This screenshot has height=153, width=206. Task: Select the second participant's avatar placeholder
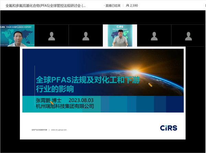51,36
